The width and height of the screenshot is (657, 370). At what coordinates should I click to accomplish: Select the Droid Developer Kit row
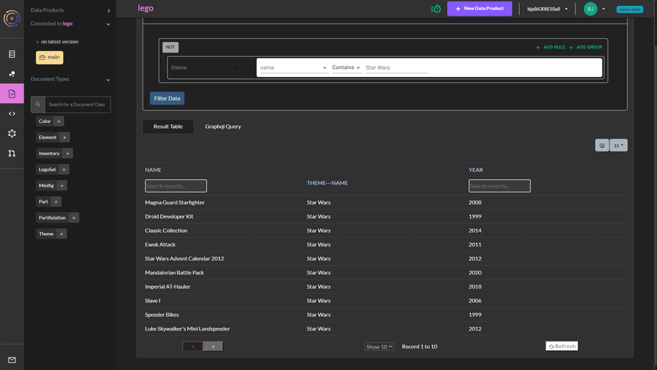click(384, 217)
